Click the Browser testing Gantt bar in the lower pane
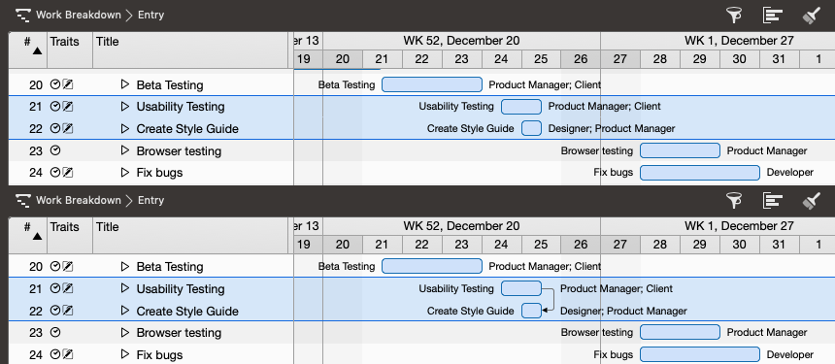 [x=680, y=332]
